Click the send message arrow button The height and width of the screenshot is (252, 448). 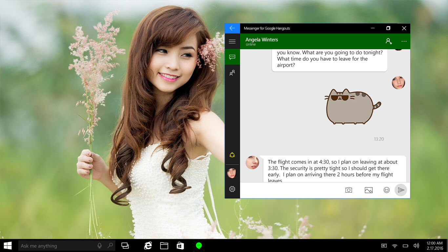pyautogui.click(x=401, y=190)
